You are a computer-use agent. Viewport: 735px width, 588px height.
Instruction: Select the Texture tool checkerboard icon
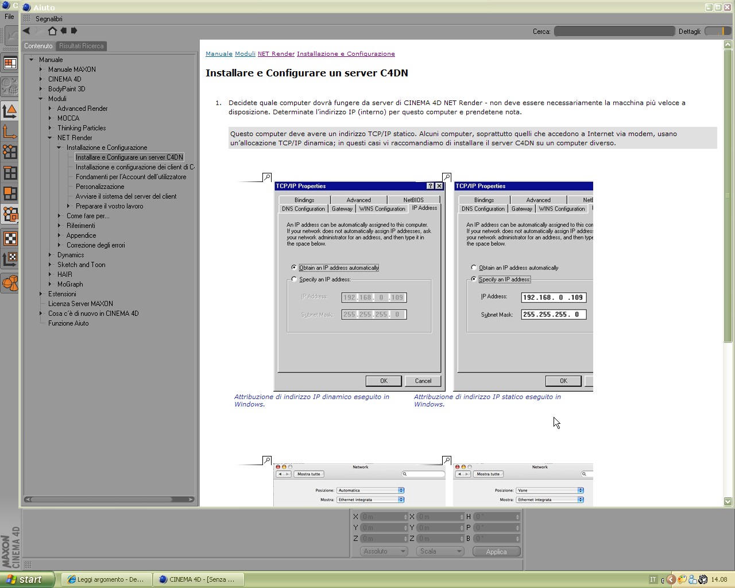pos(10,238)
